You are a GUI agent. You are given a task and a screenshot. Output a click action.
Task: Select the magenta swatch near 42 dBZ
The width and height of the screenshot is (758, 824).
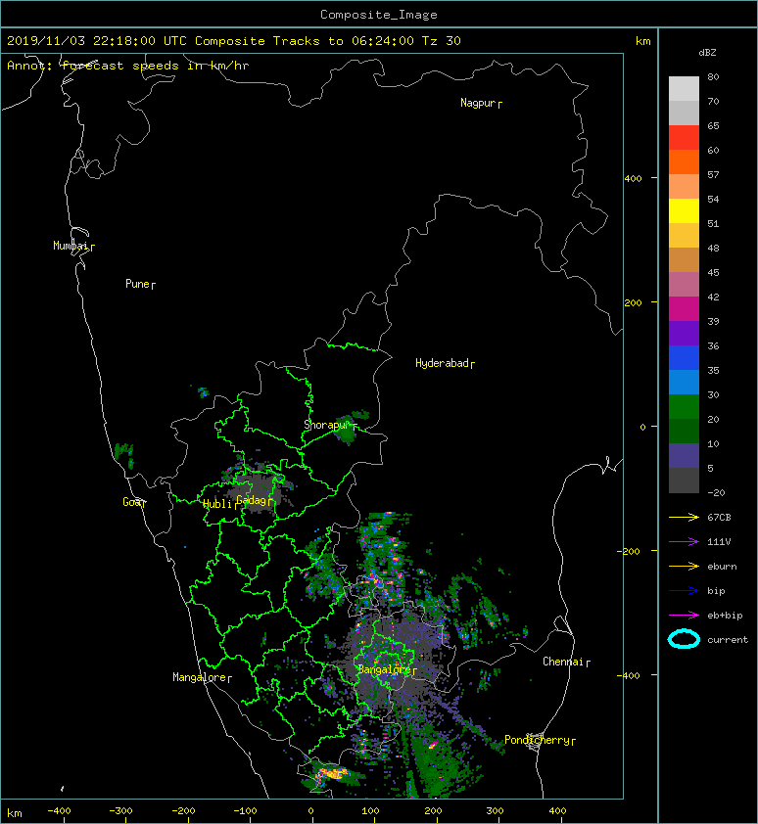coord(684,309)
